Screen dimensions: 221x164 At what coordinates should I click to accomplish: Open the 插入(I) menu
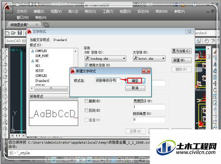click(x=73, y=12)
